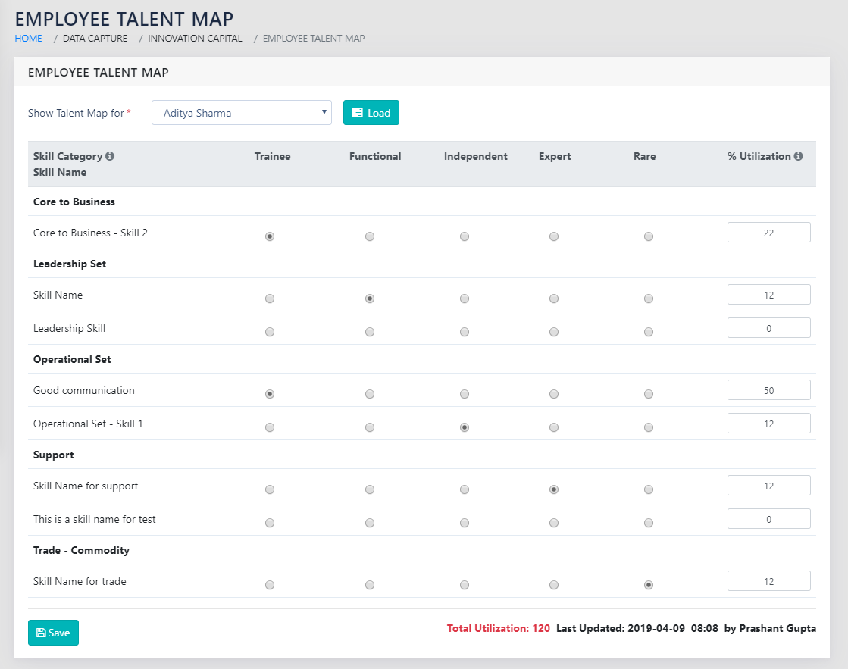Click utilization field for Good communication
The image size is (848, 669).
[768, 390]
